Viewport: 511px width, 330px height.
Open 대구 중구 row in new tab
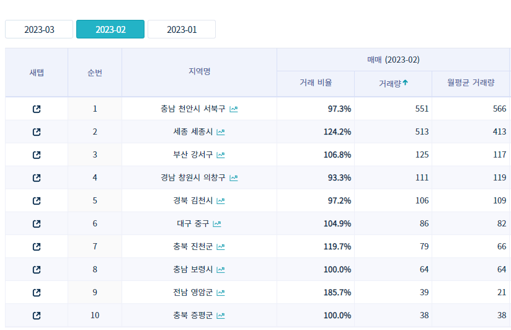point(37,224)
